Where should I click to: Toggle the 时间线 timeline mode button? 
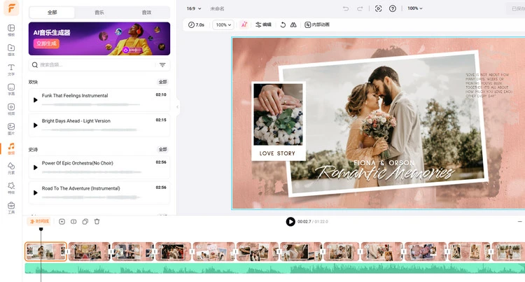click(39, 222)
